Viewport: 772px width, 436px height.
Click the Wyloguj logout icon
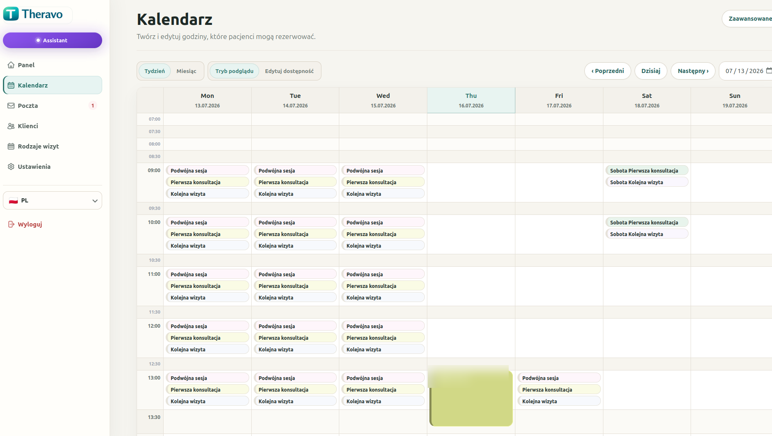click(11, 224)
